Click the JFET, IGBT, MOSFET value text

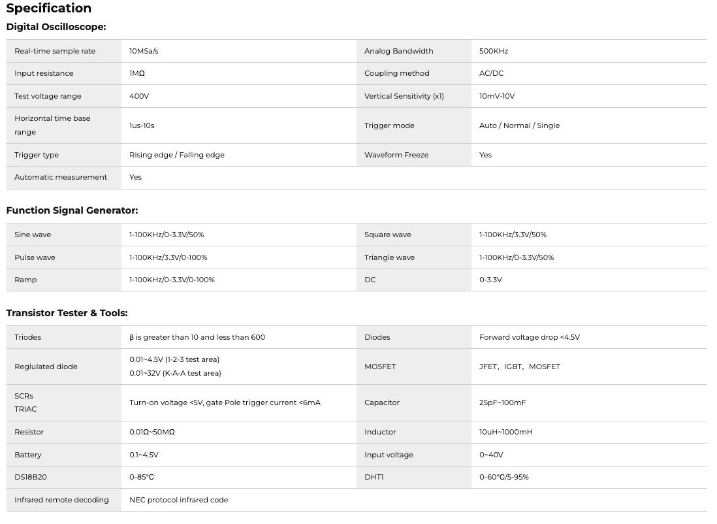(519, 367)
